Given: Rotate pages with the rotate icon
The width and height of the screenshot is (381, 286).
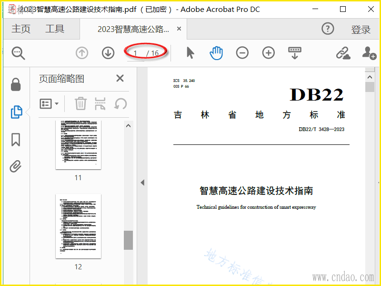Looking at the screenshot, I should tap(120, 104).
